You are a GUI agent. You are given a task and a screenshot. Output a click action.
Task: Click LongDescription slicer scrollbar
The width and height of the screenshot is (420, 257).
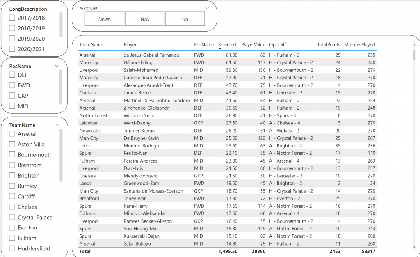pos(61,25)
